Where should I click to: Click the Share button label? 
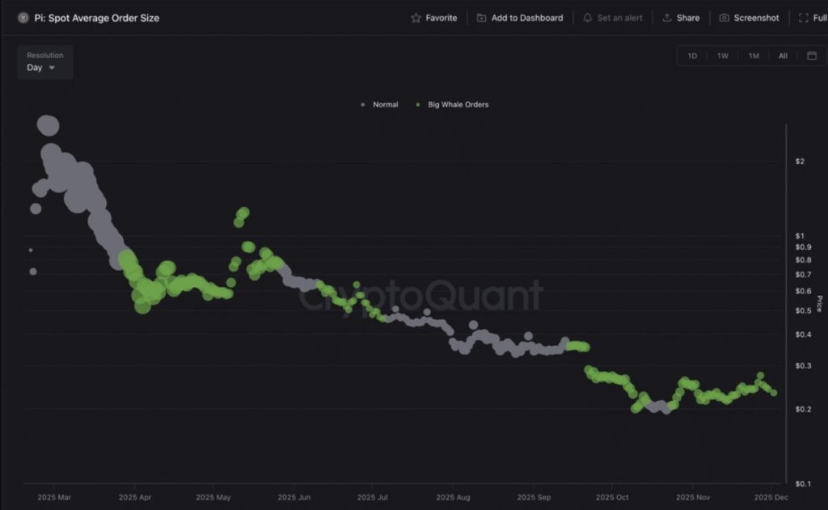point(688,18)
